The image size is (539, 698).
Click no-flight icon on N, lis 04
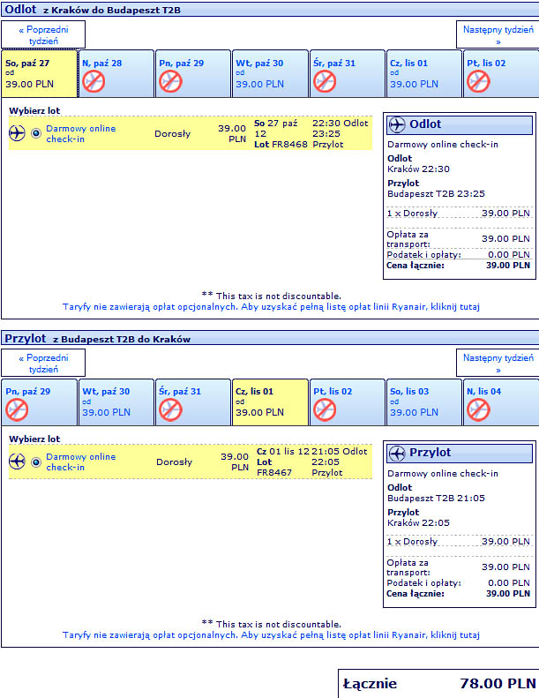coord(478,410)
